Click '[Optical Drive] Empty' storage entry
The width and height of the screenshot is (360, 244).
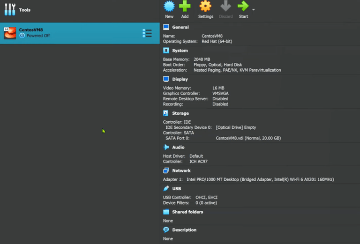pyautogui.click(x=236, y=127)
